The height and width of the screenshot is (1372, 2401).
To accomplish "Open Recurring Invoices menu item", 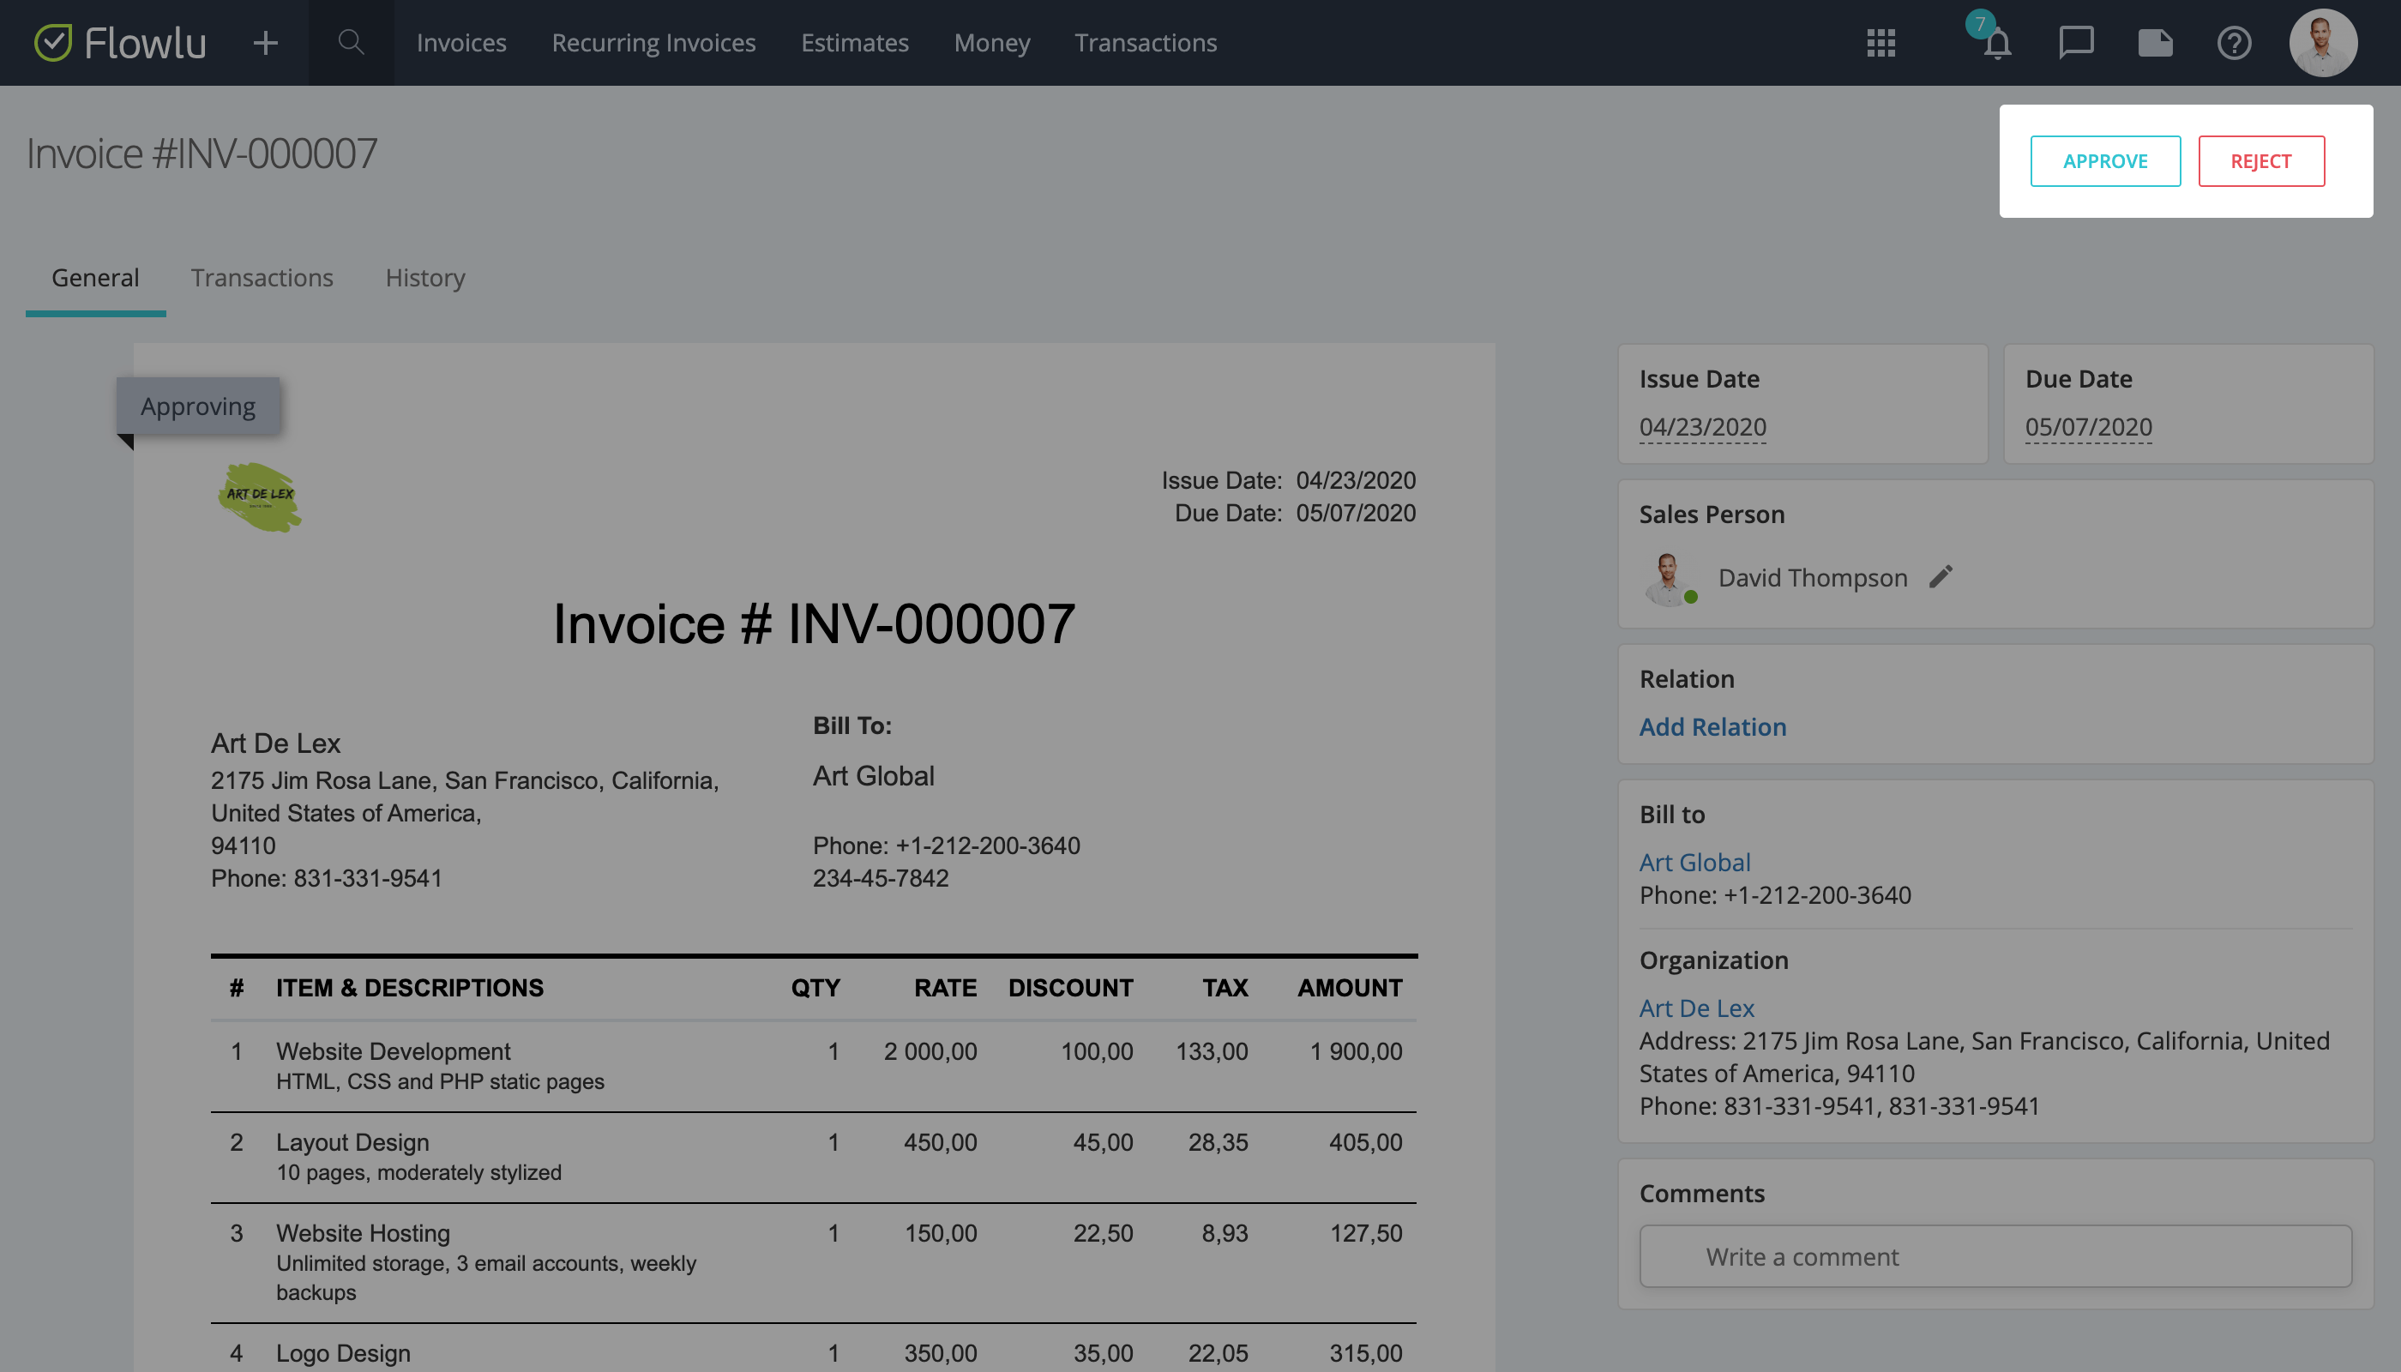I will point(654,42).
